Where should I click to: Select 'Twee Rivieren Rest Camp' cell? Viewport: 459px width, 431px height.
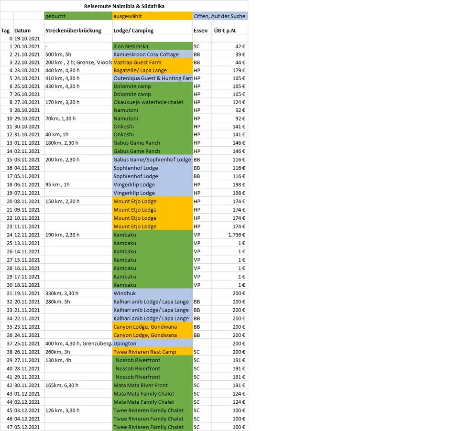[x=153, y=352]
